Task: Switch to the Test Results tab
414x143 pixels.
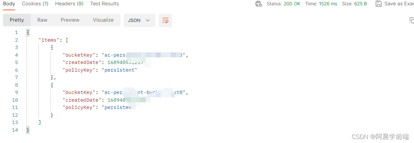Action: tap(104, 4)
